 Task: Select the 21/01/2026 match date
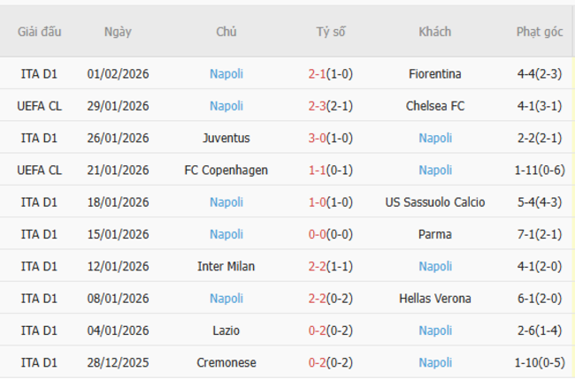click(118, 170)
